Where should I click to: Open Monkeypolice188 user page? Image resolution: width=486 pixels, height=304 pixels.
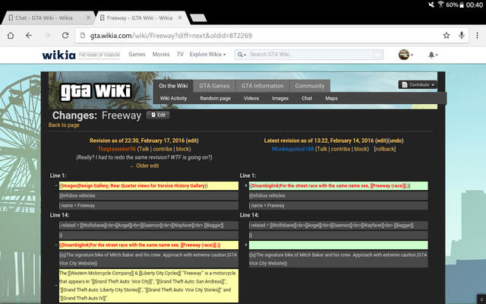293,149
